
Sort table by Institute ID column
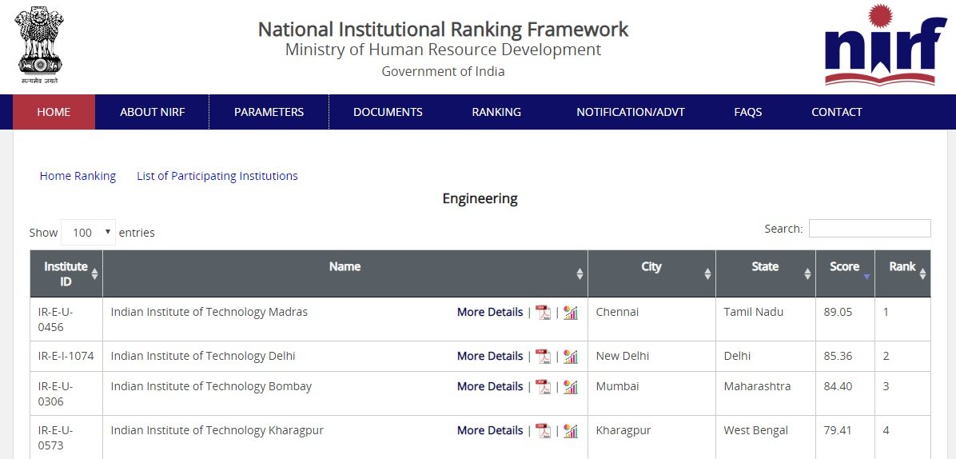tap(66, 273)
